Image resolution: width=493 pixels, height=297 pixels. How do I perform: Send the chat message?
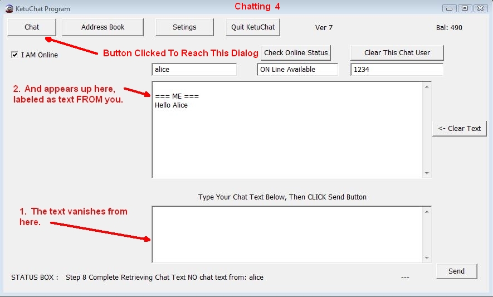click(x=456, y=271)
